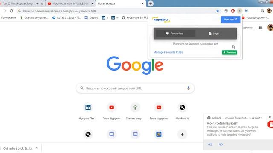
Task: Reload the current page
Action: (12, 11)
